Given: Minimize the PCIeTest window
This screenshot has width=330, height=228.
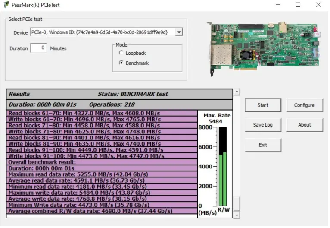Looking at the screenshot, I should pos(278,5).
